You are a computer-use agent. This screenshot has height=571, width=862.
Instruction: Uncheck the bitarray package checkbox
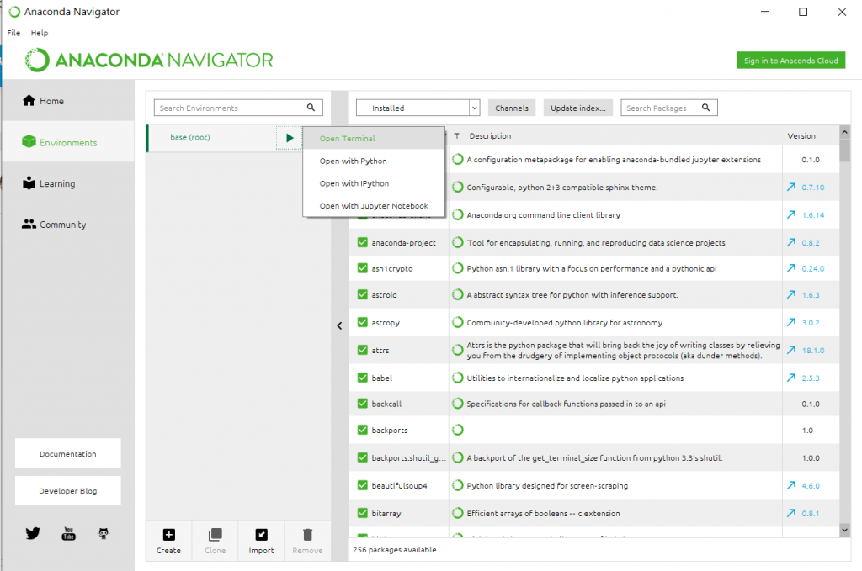pyautogui.click(x=362, y=513)
